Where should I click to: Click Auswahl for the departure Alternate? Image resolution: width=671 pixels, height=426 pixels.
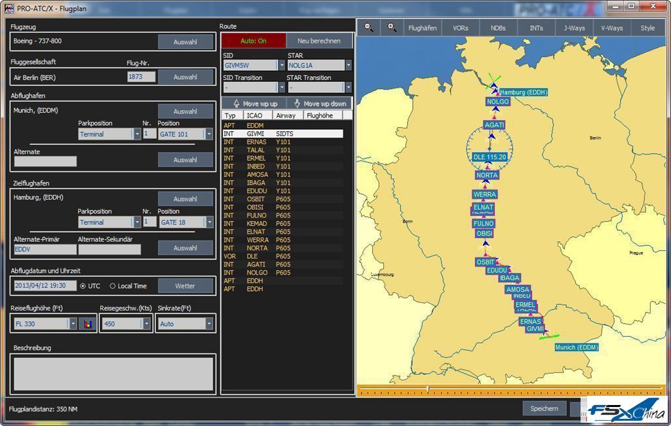click(x=185, y=160)
